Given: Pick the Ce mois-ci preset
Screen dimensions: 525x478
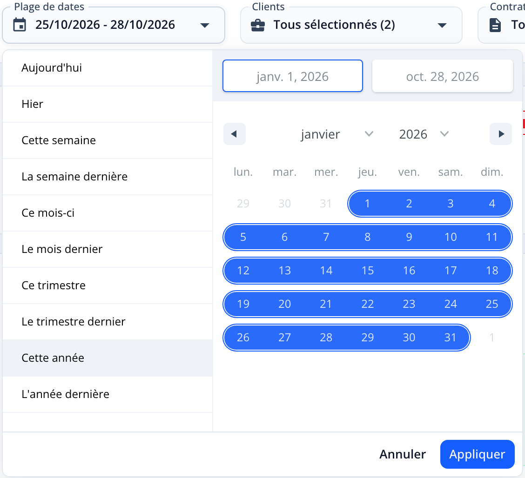Looking at the screenshot, I should [108, 213].
